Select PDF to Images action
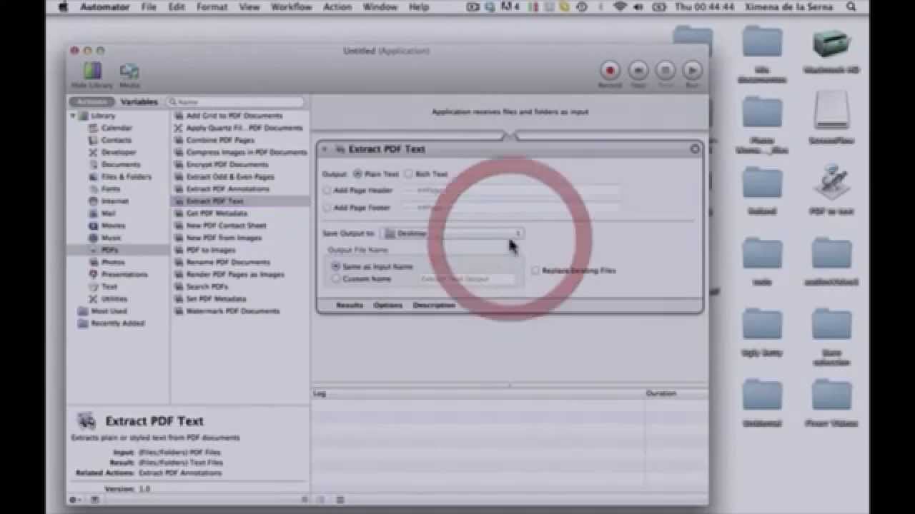Screen dimensions: 915x514 pos(211,250)
